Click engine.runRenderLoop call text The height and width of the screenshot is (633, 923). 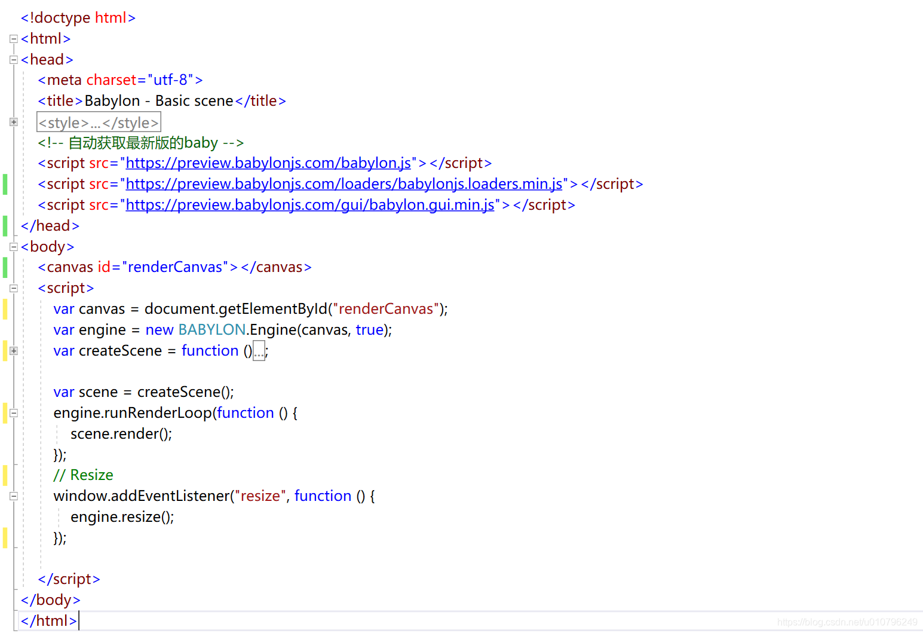click(133, 413)
